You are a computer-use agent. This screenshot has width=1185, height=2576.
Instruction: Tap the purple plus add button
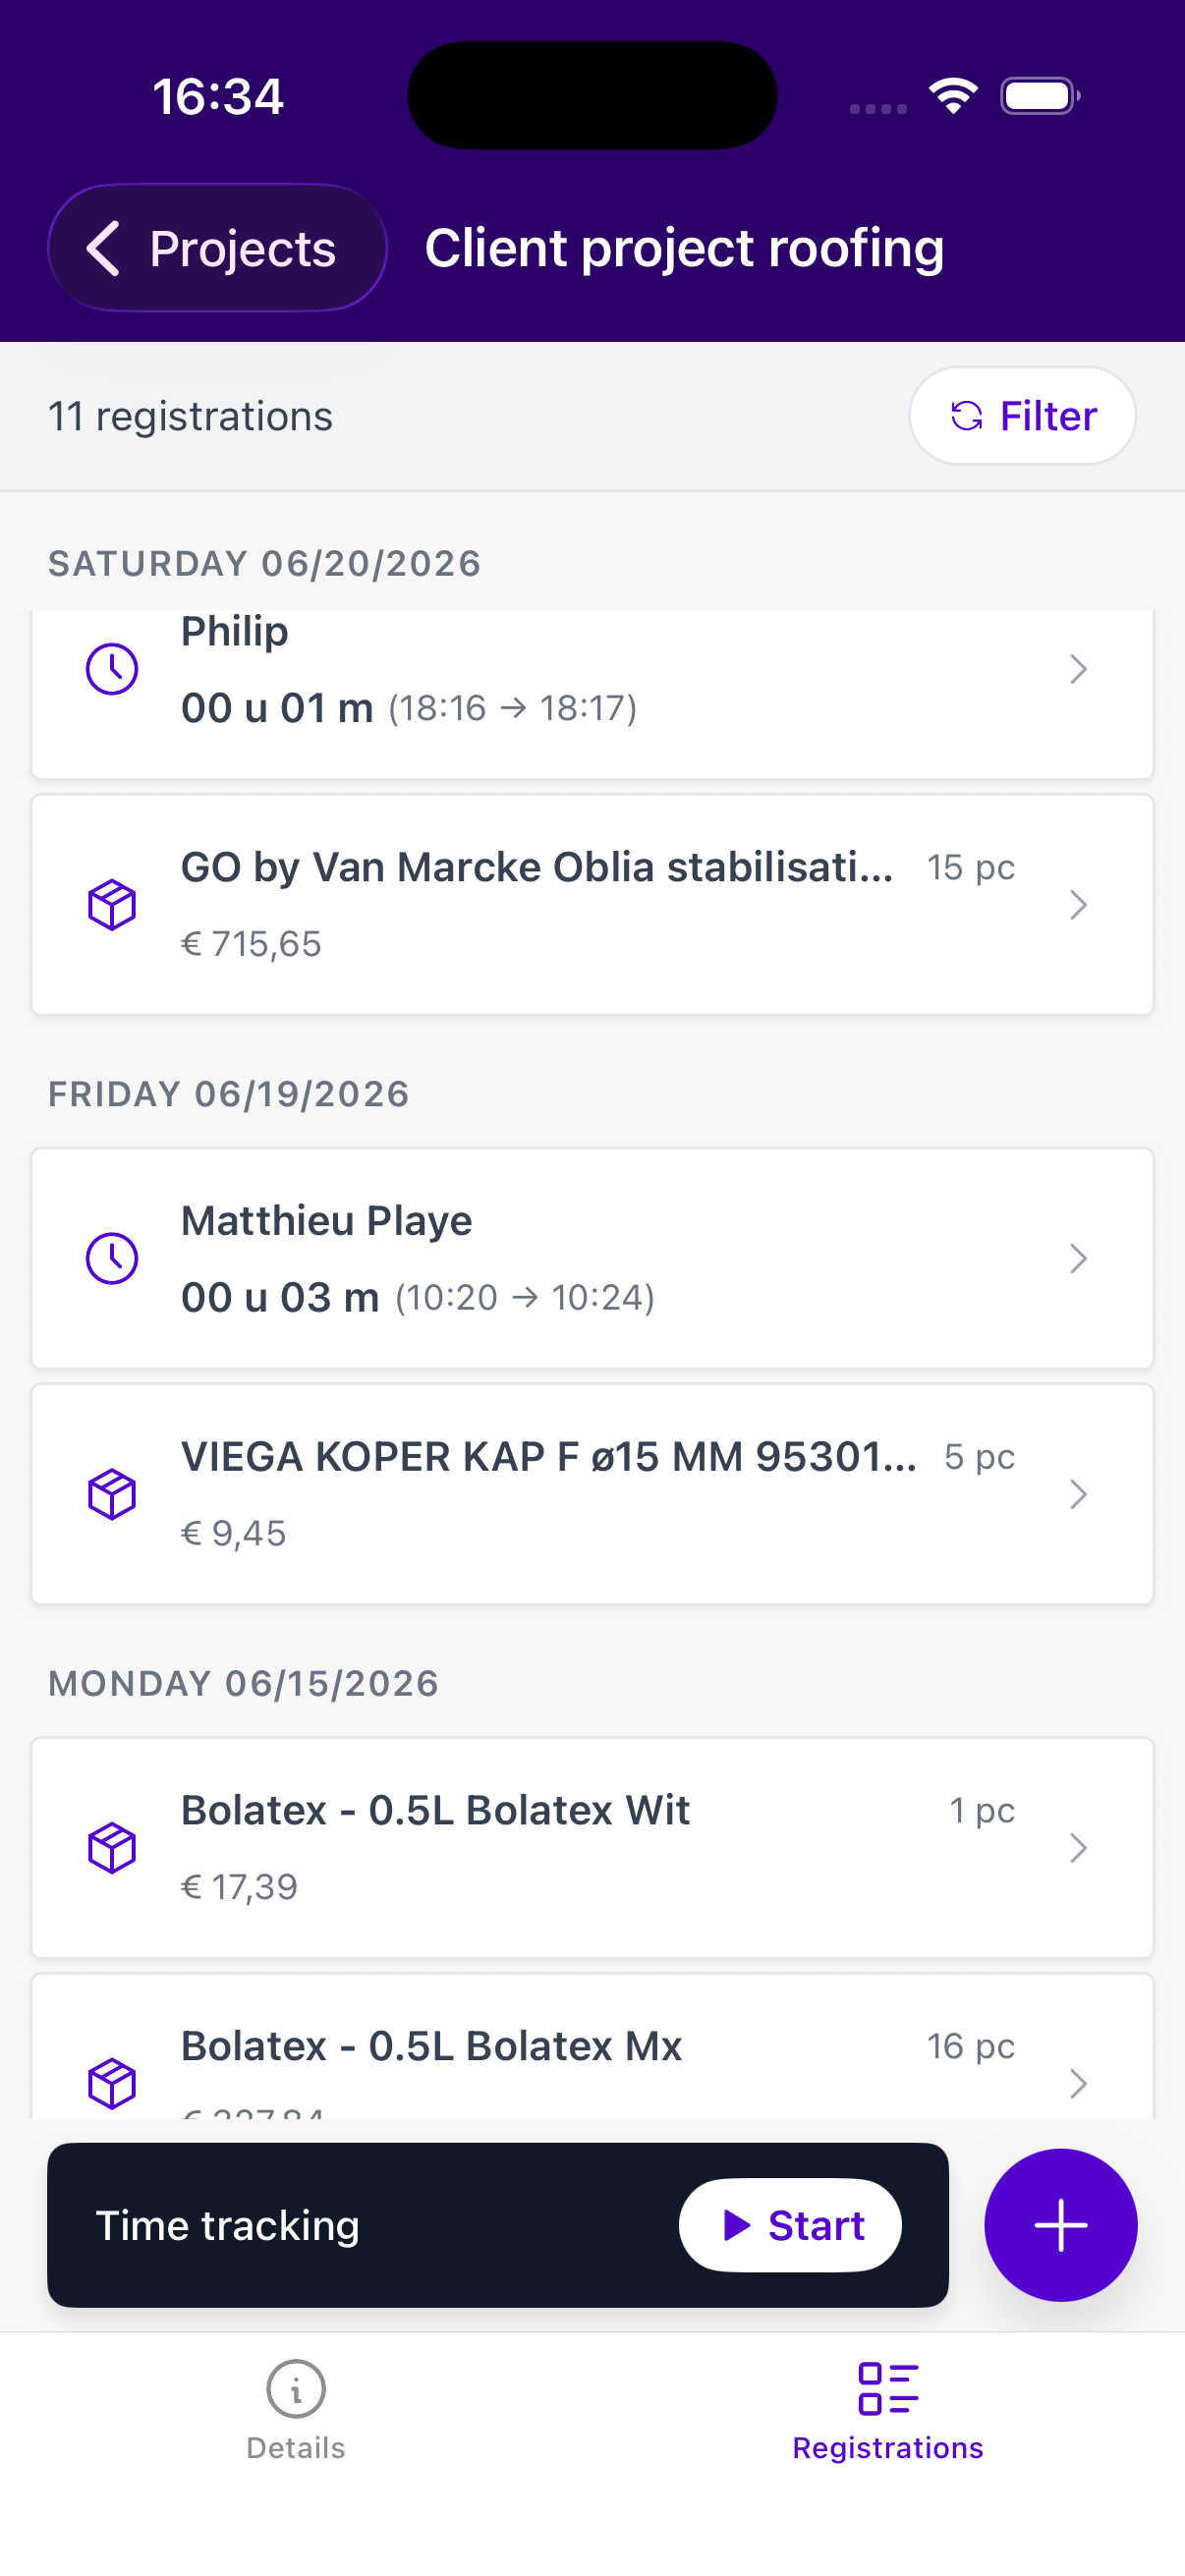tap(1060, 2225)
